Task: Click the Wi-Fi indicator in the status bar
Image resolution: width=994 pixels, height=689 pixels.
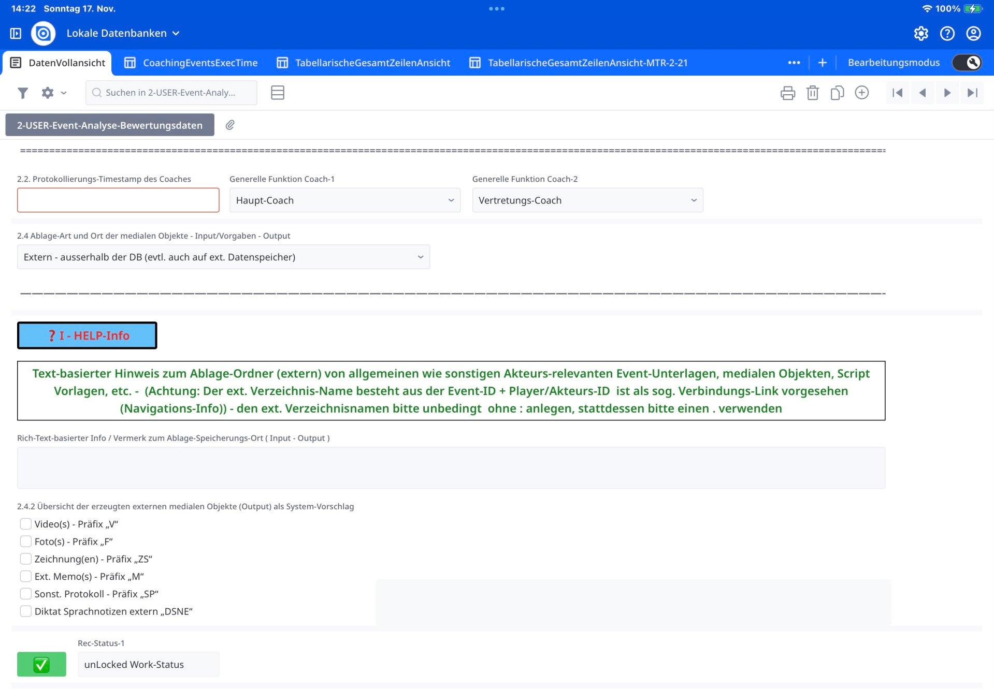Action: point(927,9)
